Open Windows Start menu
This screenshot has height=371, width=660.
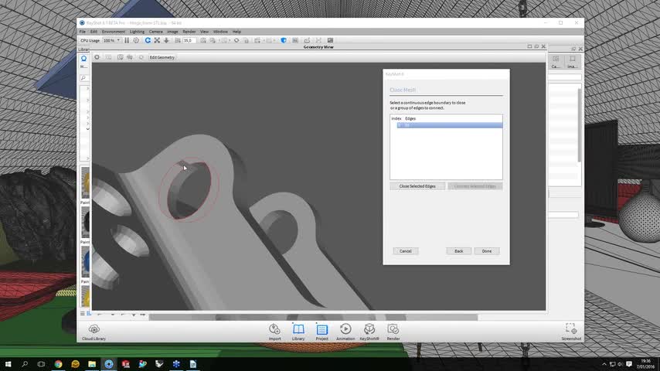click(x=8, y=364)
